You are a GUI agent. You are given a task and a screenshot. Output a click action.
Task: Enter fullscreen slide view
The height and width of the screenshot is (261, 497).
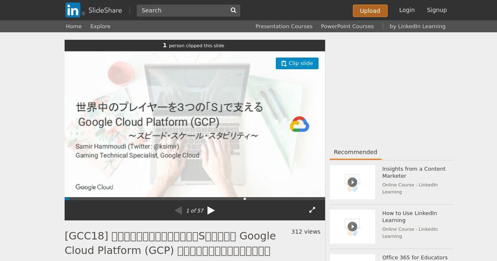pyautogui.click(x=312, y=210)
